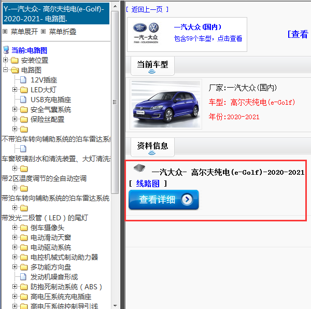Viewport: 311px width, 309px height.
Task: Click the tree panel scroll up arrow
Action: point(115,6)
